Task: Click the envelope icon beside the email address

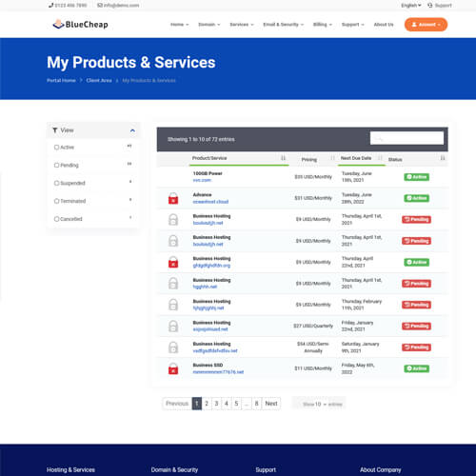Action: coord(100,6)
